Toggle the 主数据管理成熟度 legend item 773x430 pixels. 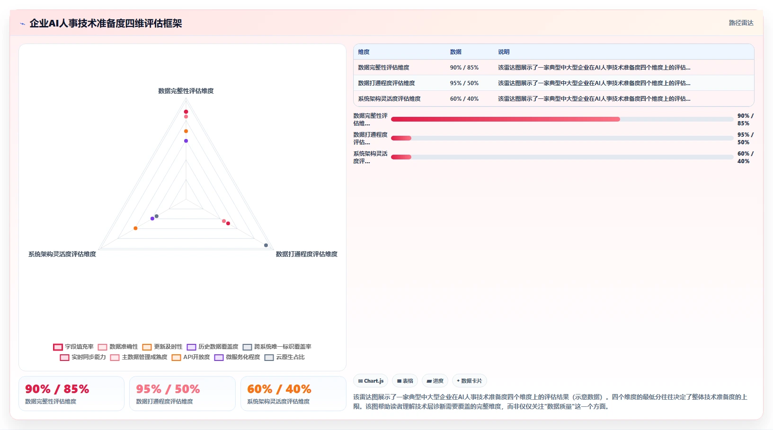tap(139, 357)
